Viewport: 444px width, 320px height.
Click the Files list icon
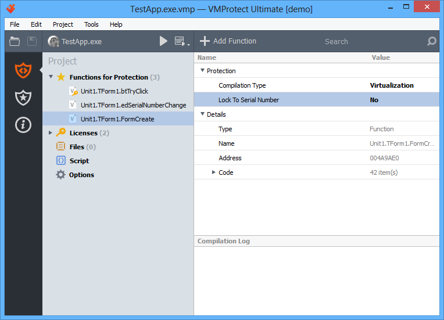60,146
